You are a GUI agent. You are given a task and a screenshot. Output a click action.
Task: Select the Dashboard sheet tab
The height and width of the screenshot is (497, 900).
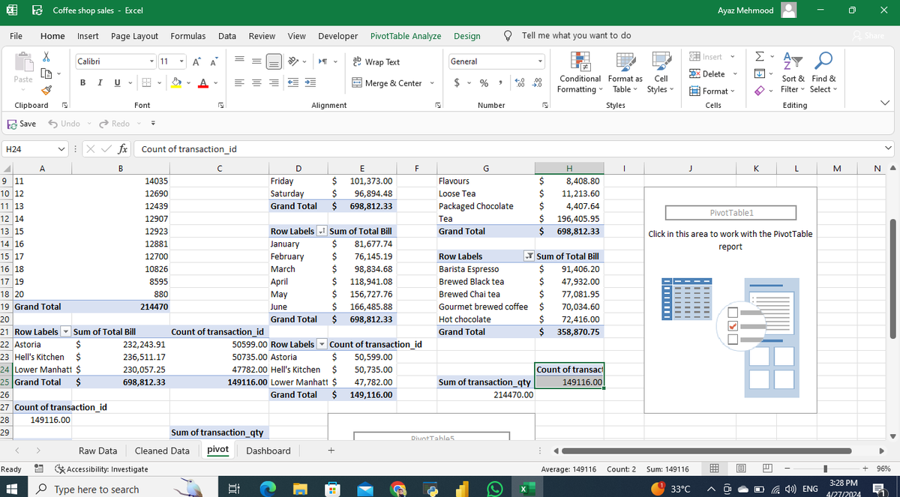pos(268,451)
